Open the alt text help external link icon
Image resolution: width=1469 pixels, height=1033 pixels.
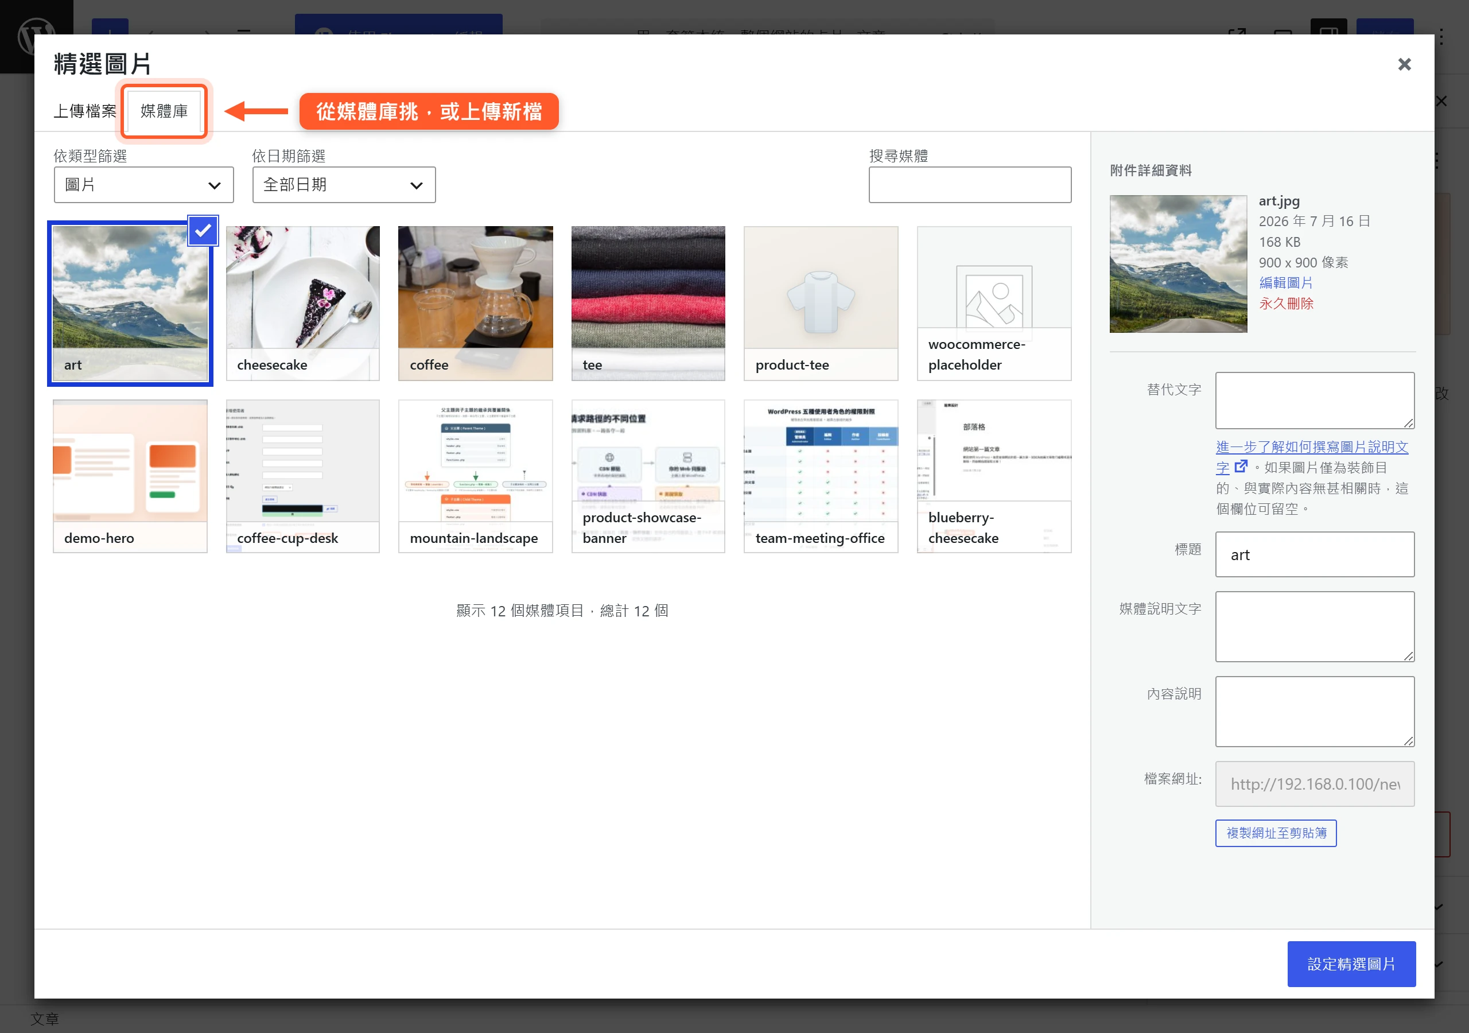pyautogui.click(x=1241, y=467)
